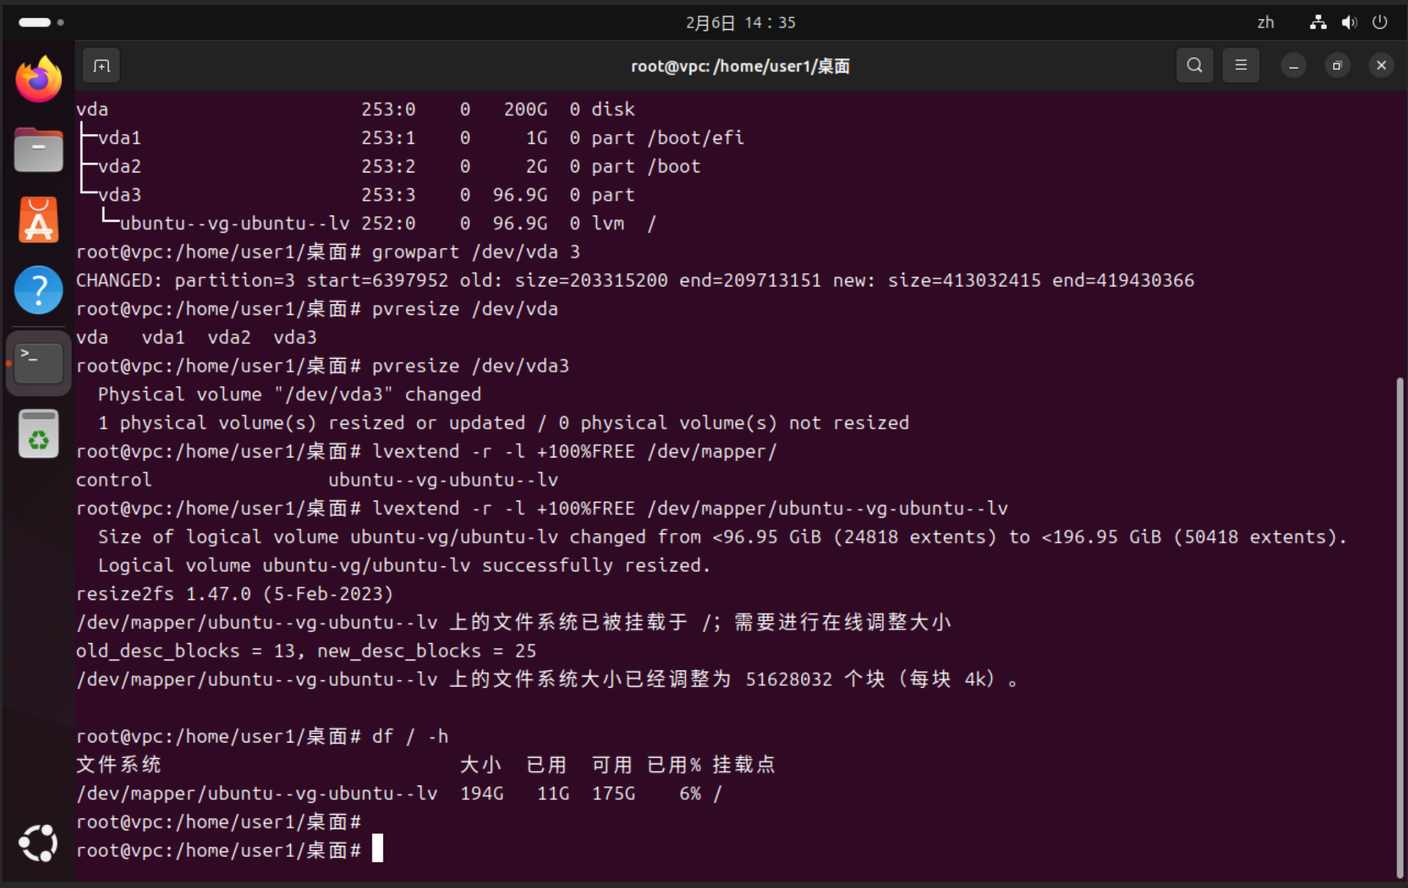
Task: Select the Terminal icon in dock
Action: [38, 363]
